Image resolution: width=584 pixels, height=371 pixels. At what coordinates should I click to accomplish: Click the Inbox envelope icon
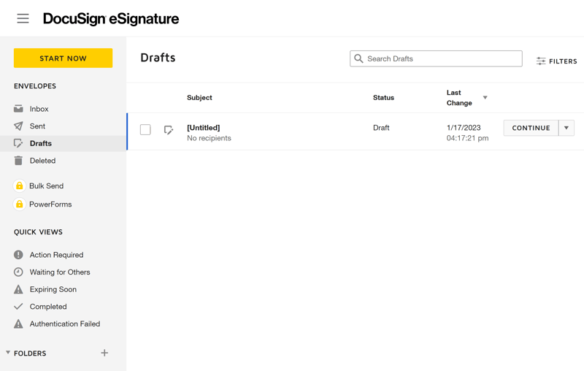point(18,109)
